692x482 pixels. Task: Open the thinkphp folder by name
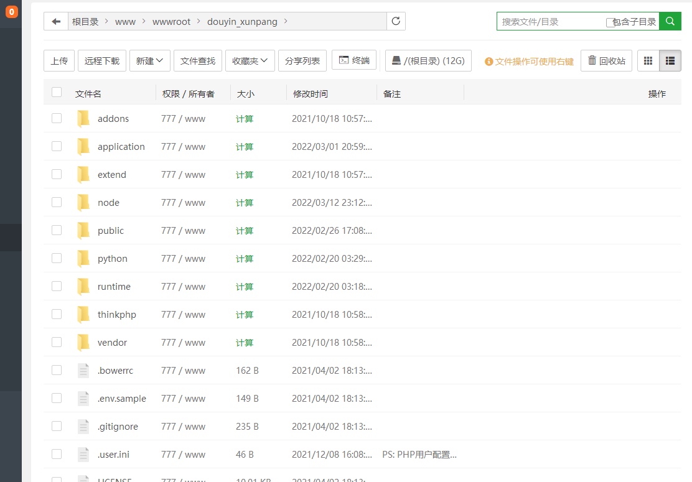point(117,315)
